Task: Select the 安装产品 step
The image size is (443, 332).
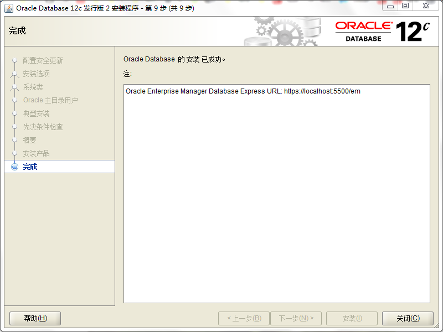Action: tap(36, 153)
